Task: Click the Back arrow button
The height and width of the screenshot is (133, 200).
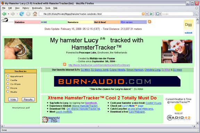Action: point(4,14)
